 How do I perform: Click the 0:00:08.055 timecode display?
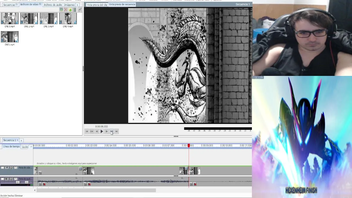(x=101, y=127)
